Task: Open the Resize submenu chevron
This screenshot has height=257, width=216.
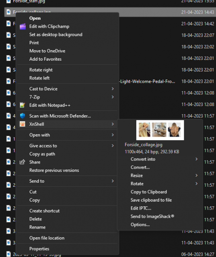Action: click(196, 175)
